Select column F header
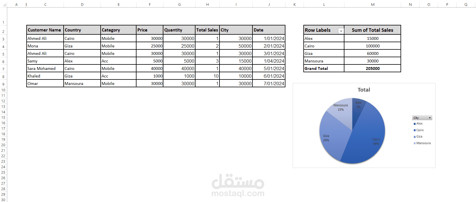476x202 pixels. click(x=150, y=4)
